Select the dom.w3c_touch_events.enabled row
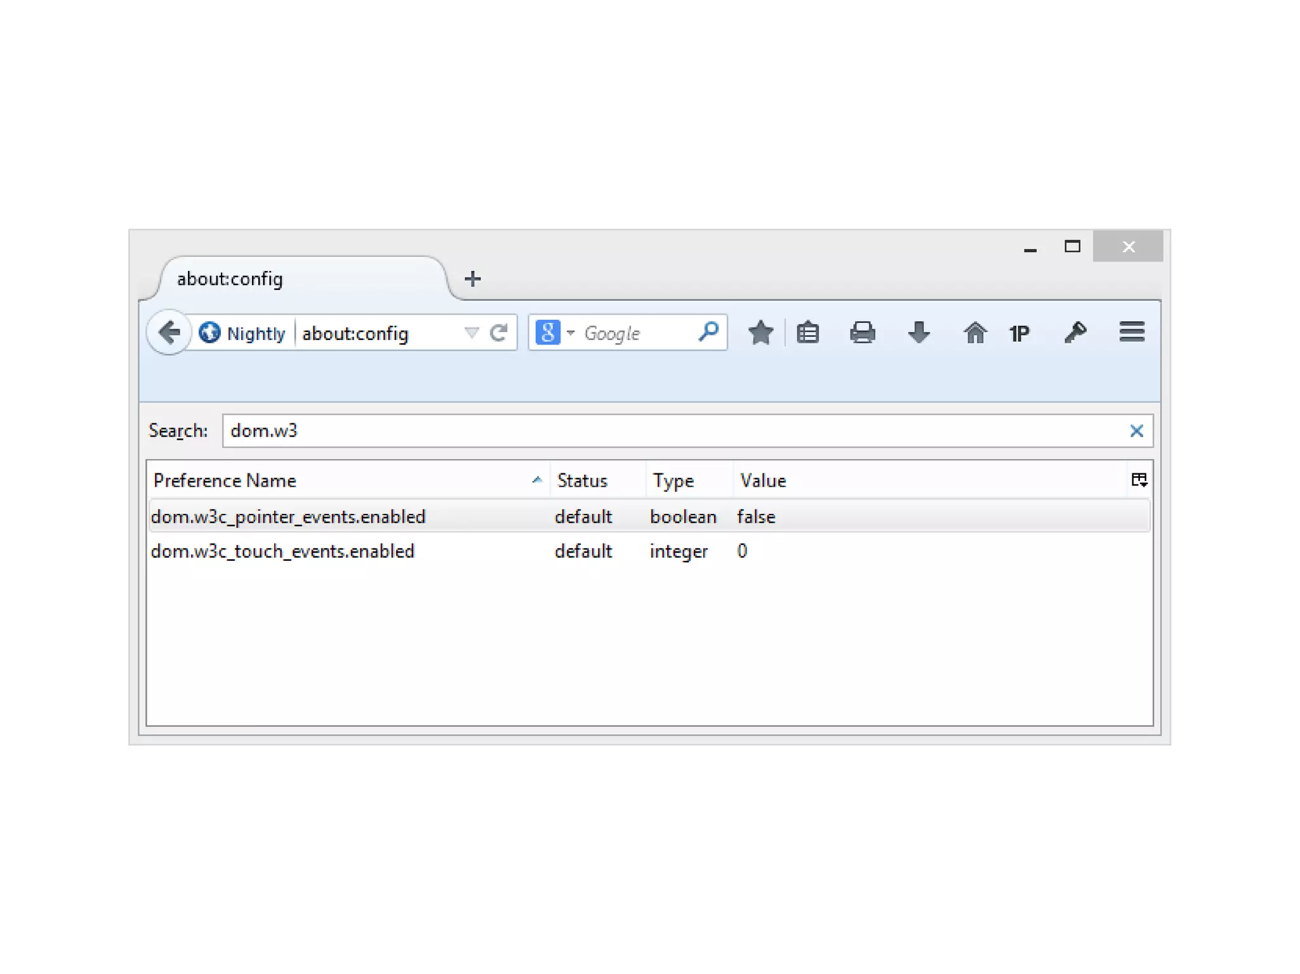The width and height of the screenshot is (1300, 974). [x=282, y=551]
